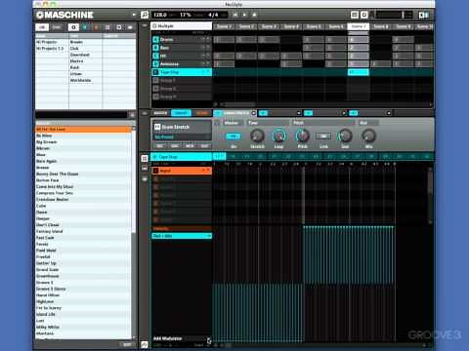This screenshot has height=351, width=469.
Task: Select the Groups file type icon
Action: [85, 27]
